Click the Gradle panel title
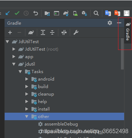The width and height of the screenshot is (132, 138). [14, 23]
